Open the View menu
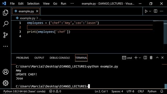Viewport: 167px width, 94px height. coord(46,3)
